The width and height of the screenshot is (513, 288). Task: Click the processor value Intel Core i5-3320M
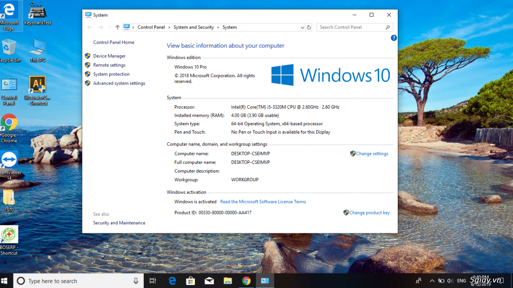click(x=285, y=107)
